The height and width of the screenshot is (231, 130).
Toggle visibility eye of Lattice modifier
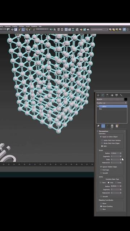tap(98, 106)
